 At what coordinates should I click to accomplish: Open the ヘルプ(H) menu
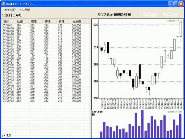(x=25, y=10)
